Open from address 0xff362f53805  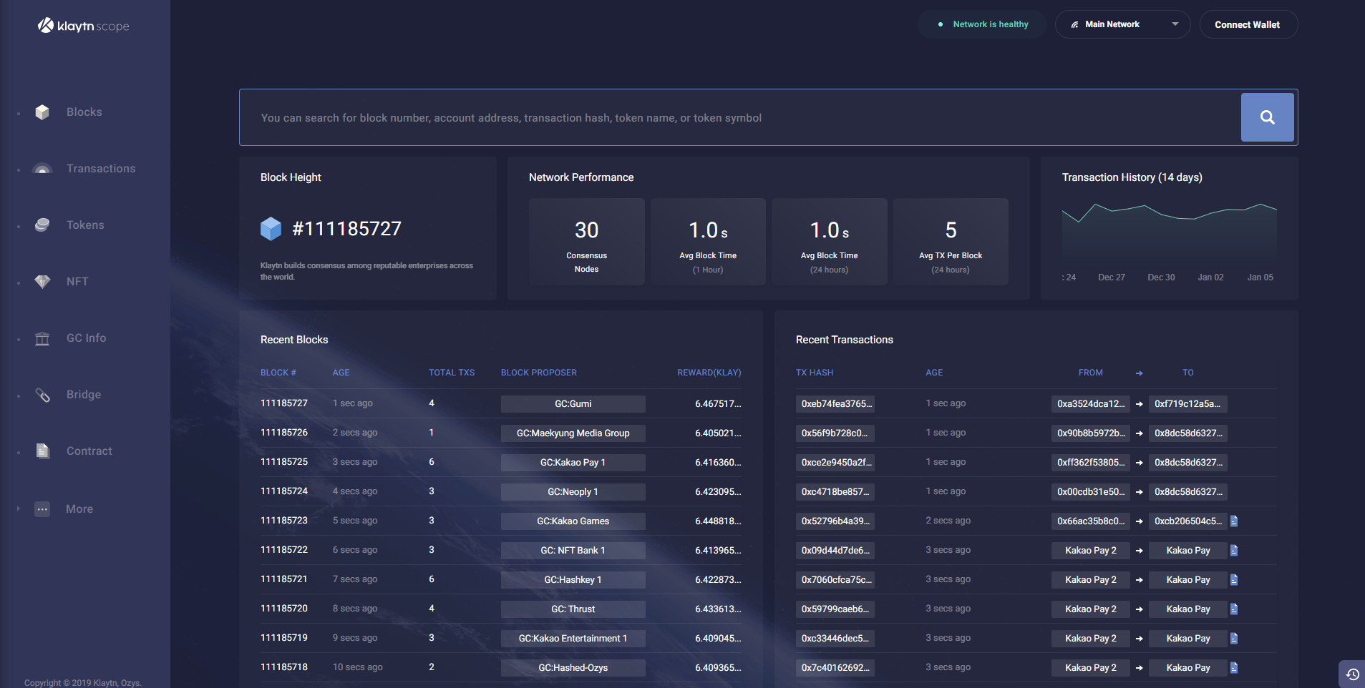tap(1091, 463)
